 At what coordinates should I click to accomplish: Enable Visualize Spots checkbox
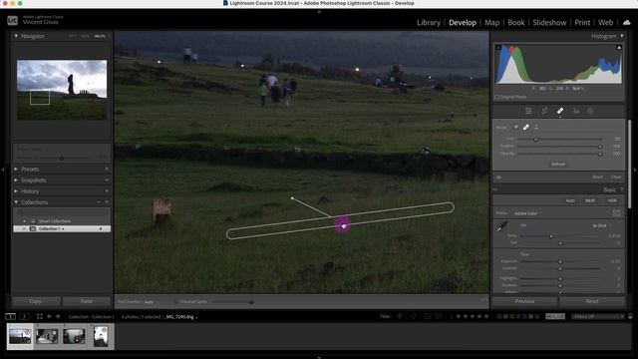point(175,302)
